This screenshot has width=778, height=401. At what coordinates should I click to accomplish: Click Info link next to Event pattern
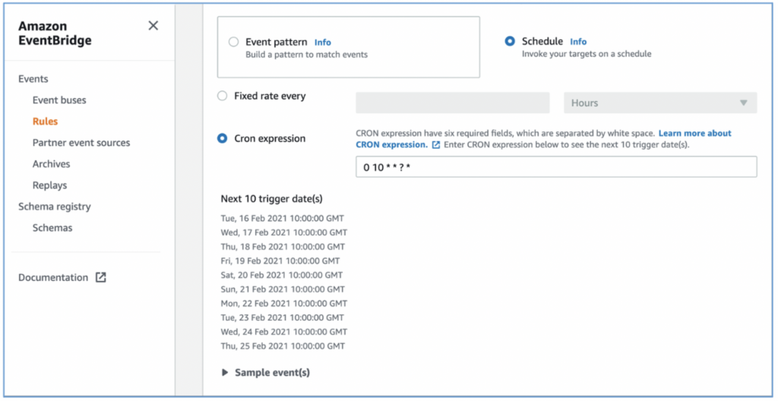click(322, 43)
